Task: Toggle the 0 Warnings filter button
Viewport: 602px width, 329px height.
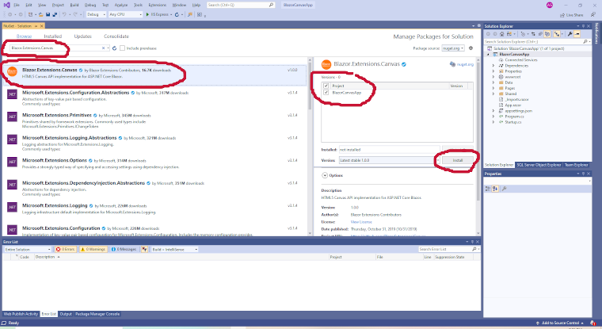Action: (93, 250)
